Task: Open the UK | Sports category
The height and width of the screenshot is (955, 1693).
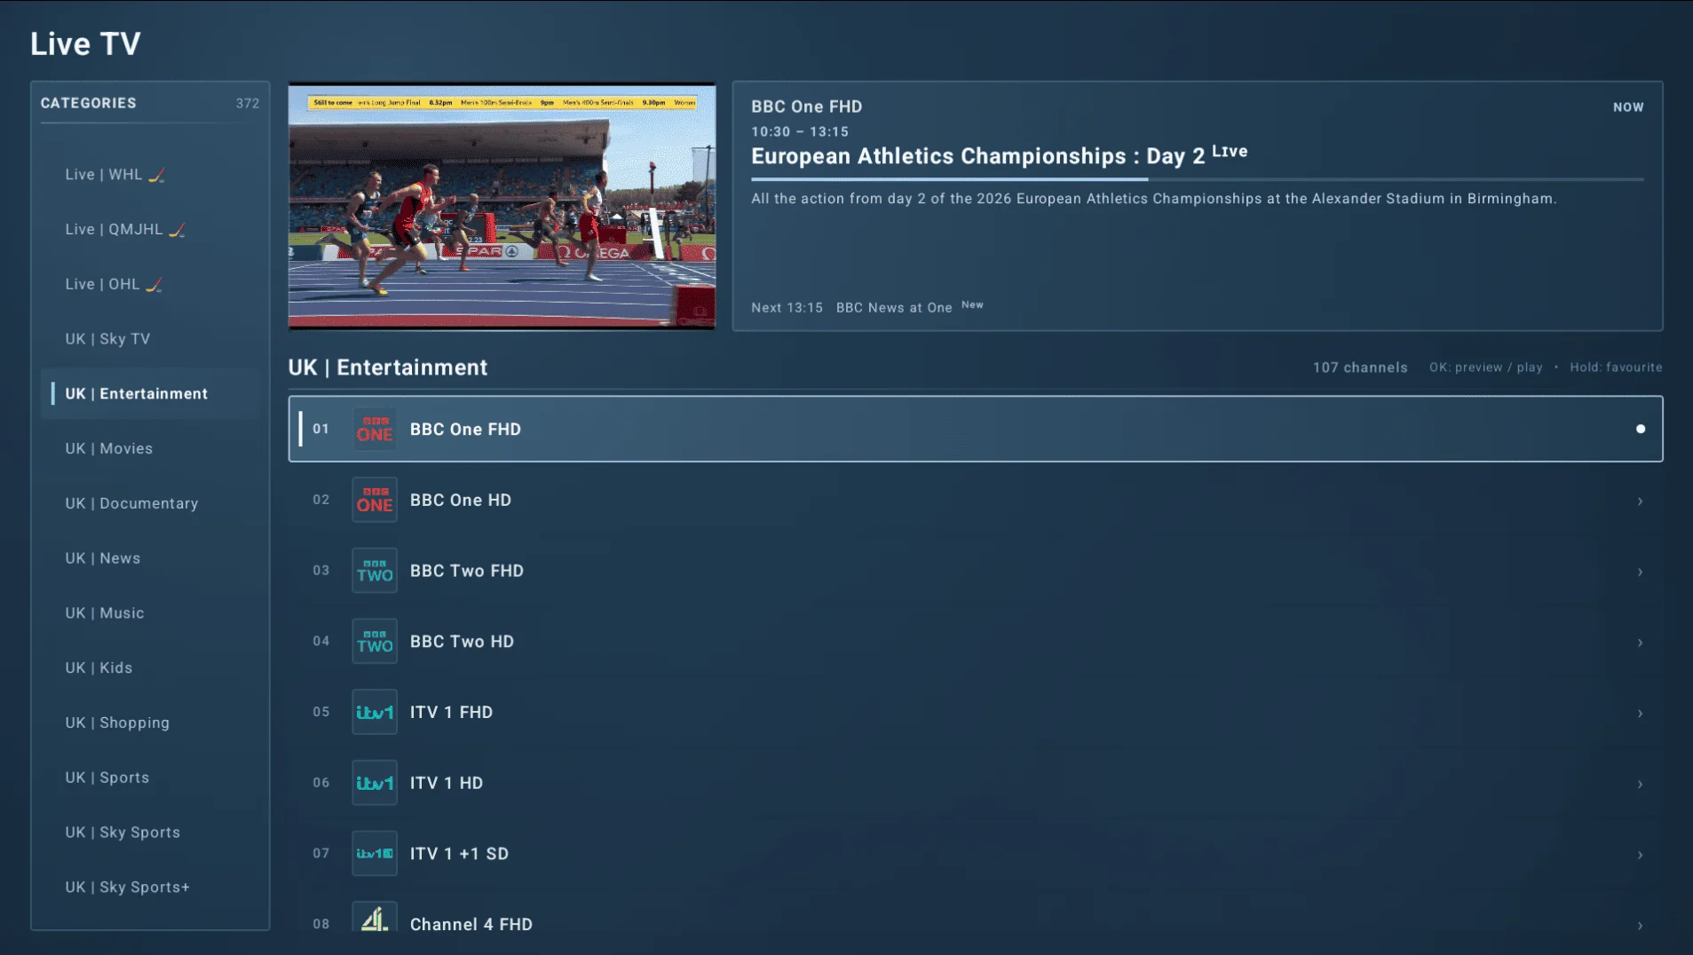Action: (x=150, y=777)
